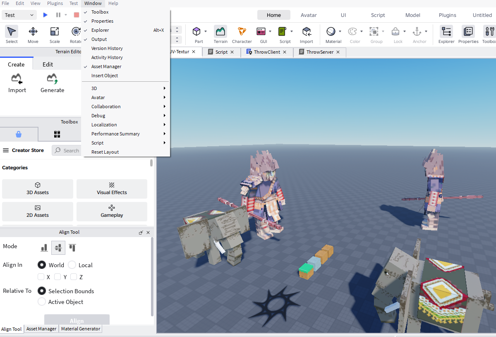Activate the Move tool
Image resolution: width=496 pixels, height=337 pixels.
[x=33, y=34]
